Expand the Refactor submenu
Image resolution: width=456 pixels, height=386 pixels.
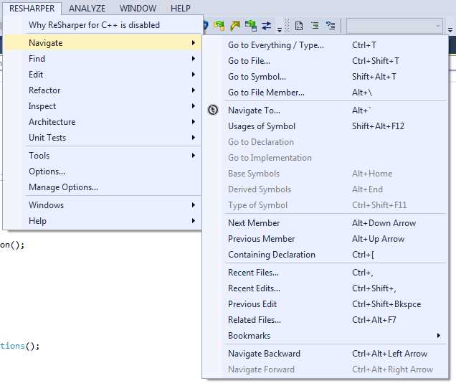coord(103,90)
